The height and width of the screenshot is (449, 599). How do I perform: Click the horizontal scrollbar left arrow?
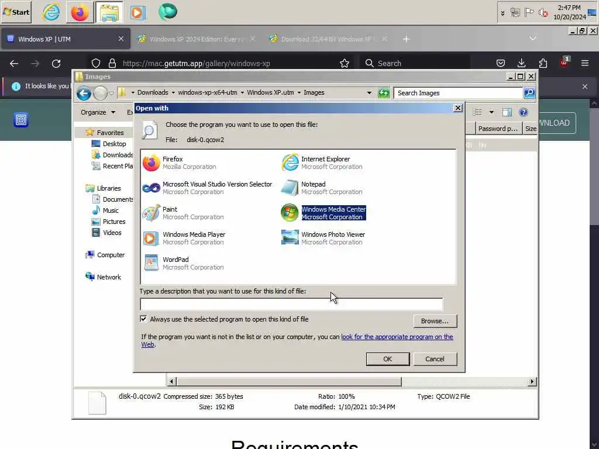click(x=171, y=381)
